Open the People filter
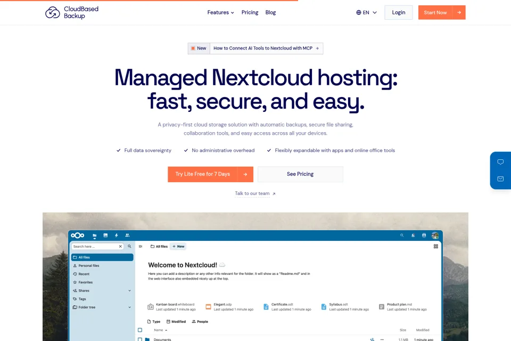Image resolution: width=511 pixels, height=341 pixels. (200, 322)
